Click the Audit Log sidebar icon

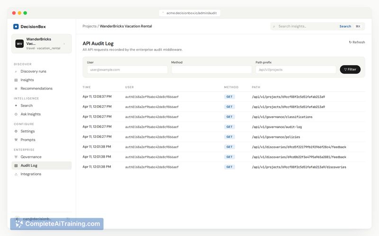coord(16,166)
